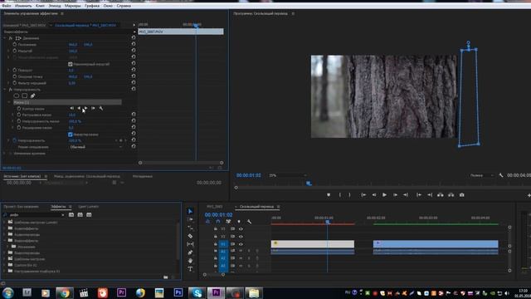Screen dimensions: 531x299
Task: Mute audio track A1
Action: (241, 251)
